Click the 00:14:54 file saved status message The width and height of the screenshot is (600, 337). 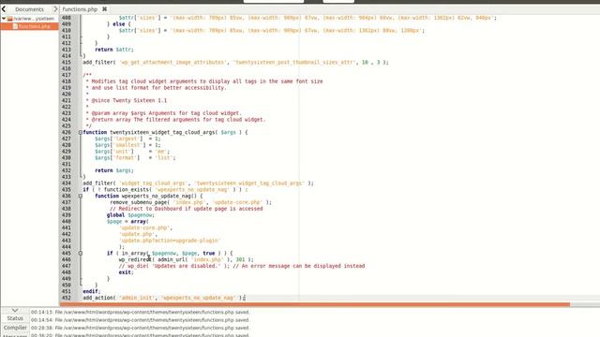point(140,320)
